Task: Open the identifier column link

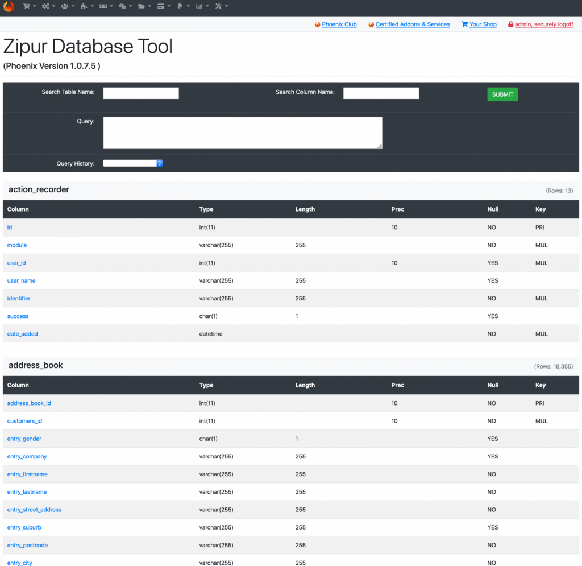Action: [x=19, y=298]
